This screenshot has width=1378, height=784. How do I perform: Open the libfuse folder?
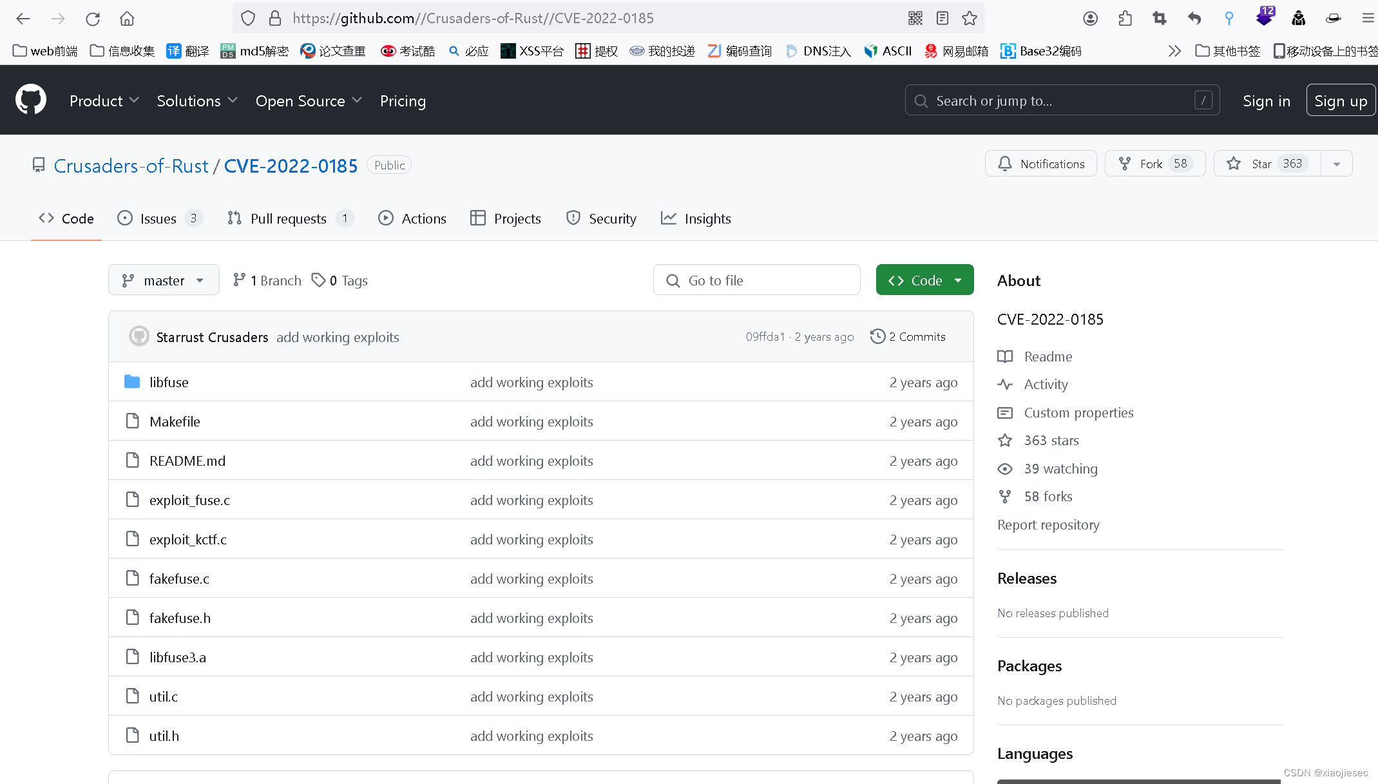click(x=169, y=382)
